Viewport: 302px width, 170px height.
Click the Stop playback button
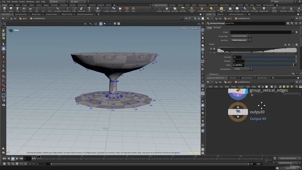tap(13, 159)
